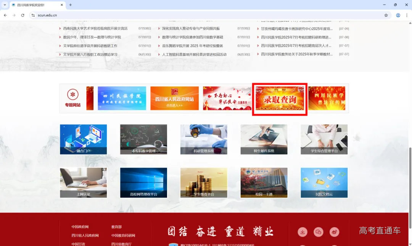Reload the page with the refresh button
This screenshot has height=246, width=412.
23,15
